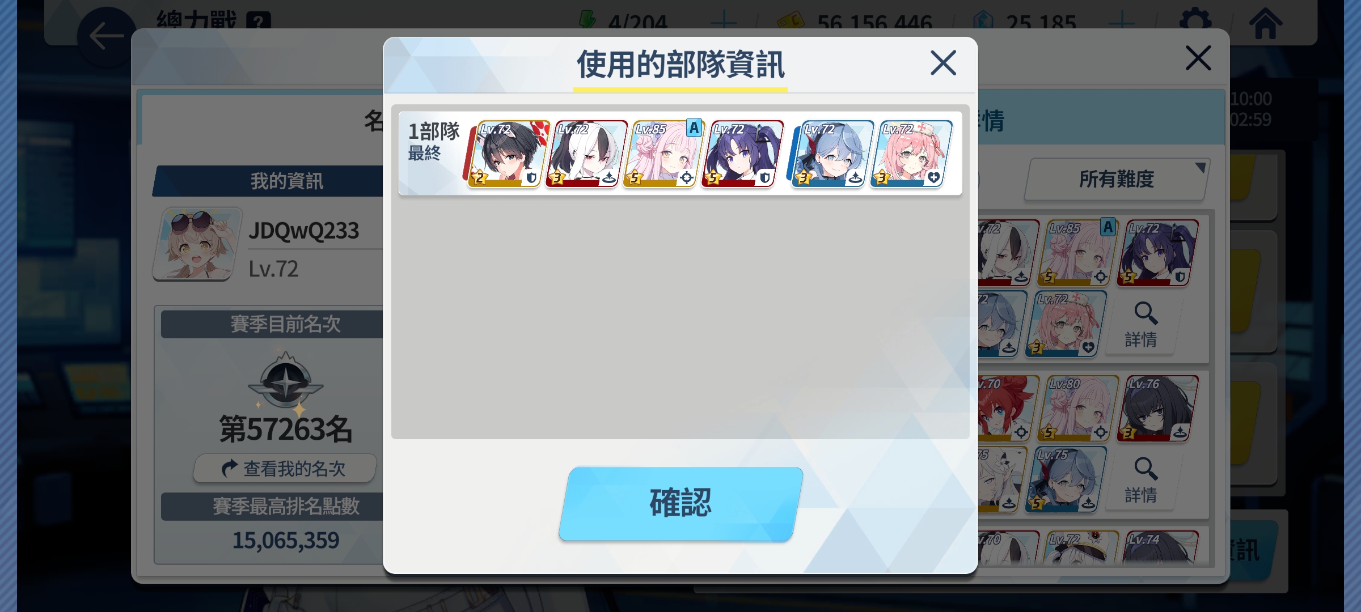The image size is (1361, 612).
Task: Expand the 所有難度 difficulty dropdown
Action: [1117, 179]
